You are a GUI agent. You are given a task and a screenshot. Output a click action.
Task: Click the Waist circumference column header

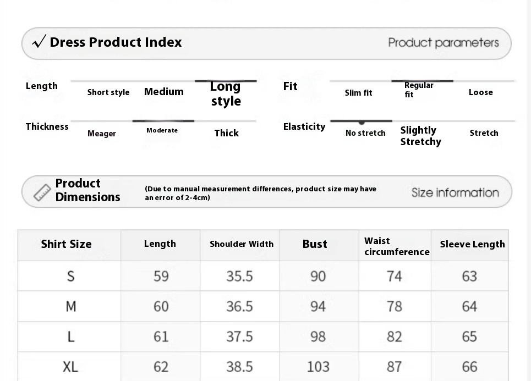(x=397, y=246)
